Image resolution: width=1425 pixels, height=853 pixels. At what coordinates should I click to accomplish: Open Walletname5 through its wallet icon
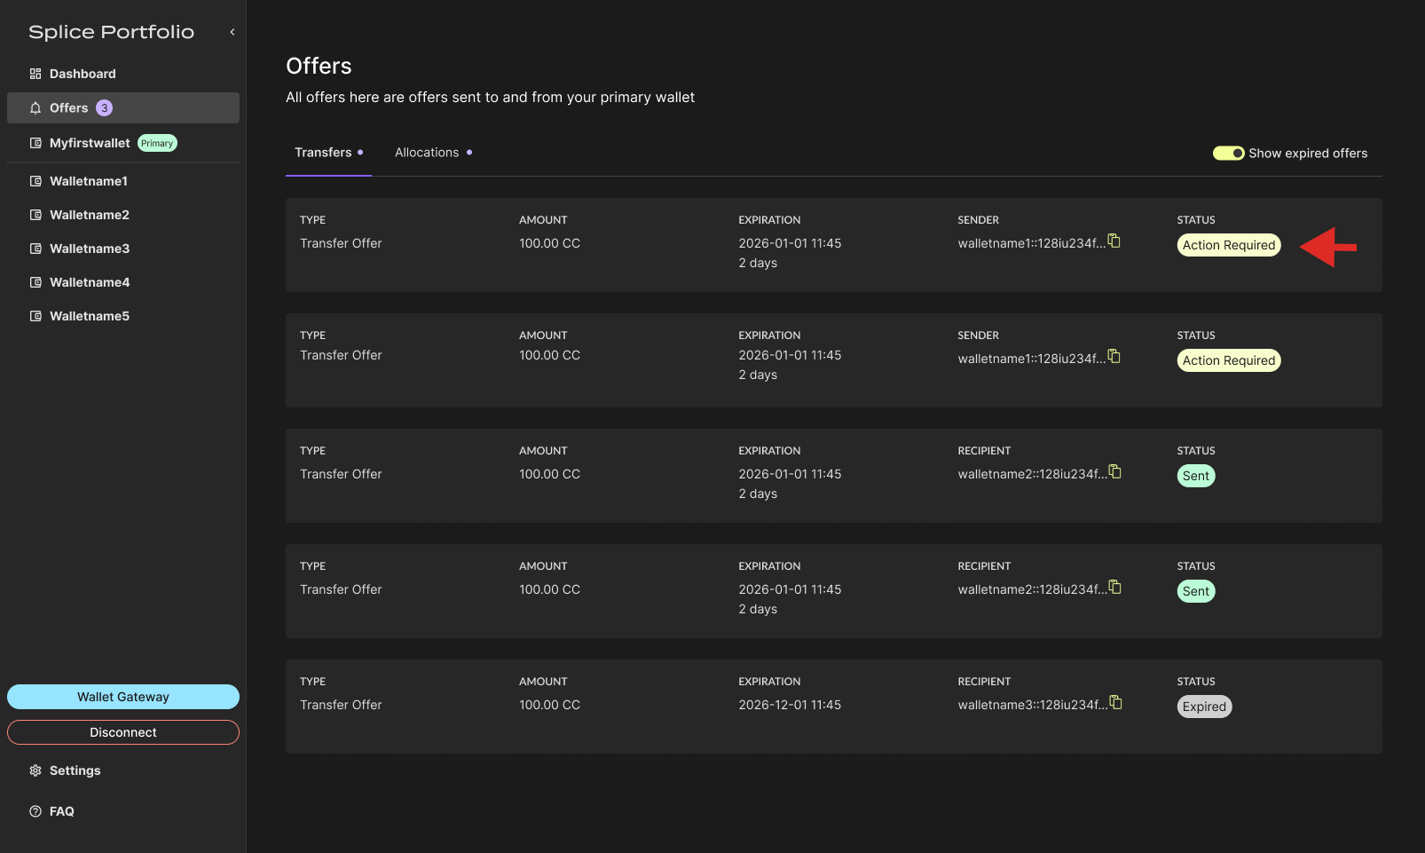coord(35,316)
